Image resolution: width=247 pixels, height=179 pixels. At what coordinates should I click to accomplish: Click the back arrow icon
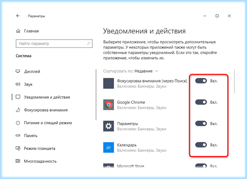click(x=18, y=16)
